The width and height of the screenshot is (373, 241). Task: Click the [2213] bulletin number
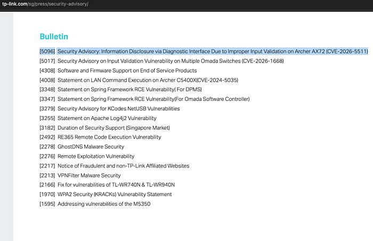tap(47, 175)
